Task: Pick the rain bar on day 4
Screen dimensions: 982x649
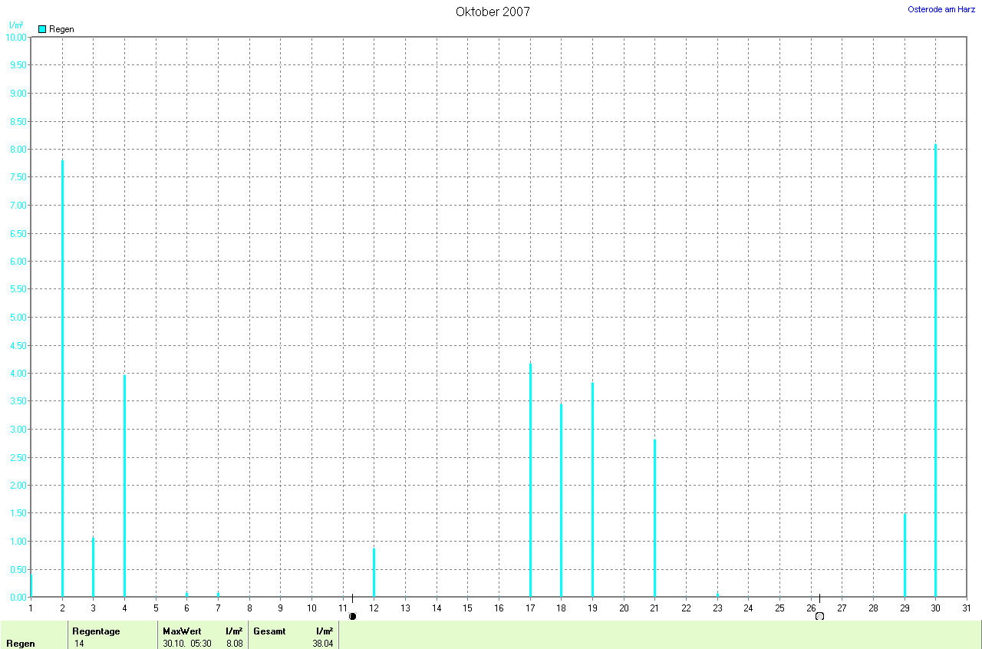Action: click(x=124, y=485)
